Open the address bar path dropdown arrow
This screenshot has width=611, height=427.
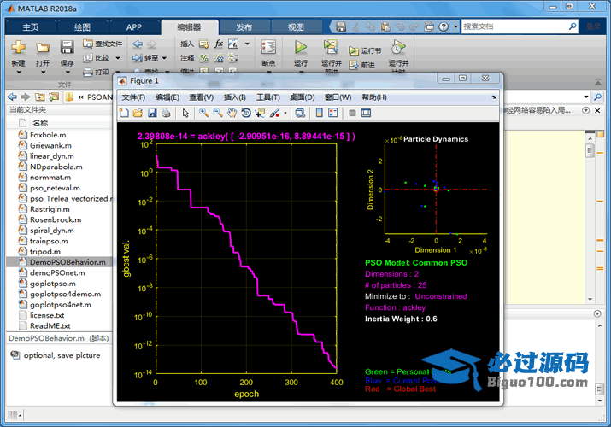coord(586,97)
